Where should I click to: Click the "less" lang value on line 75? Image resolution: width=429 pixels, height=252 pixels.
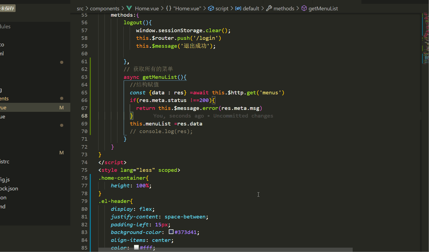coord(146,170)
